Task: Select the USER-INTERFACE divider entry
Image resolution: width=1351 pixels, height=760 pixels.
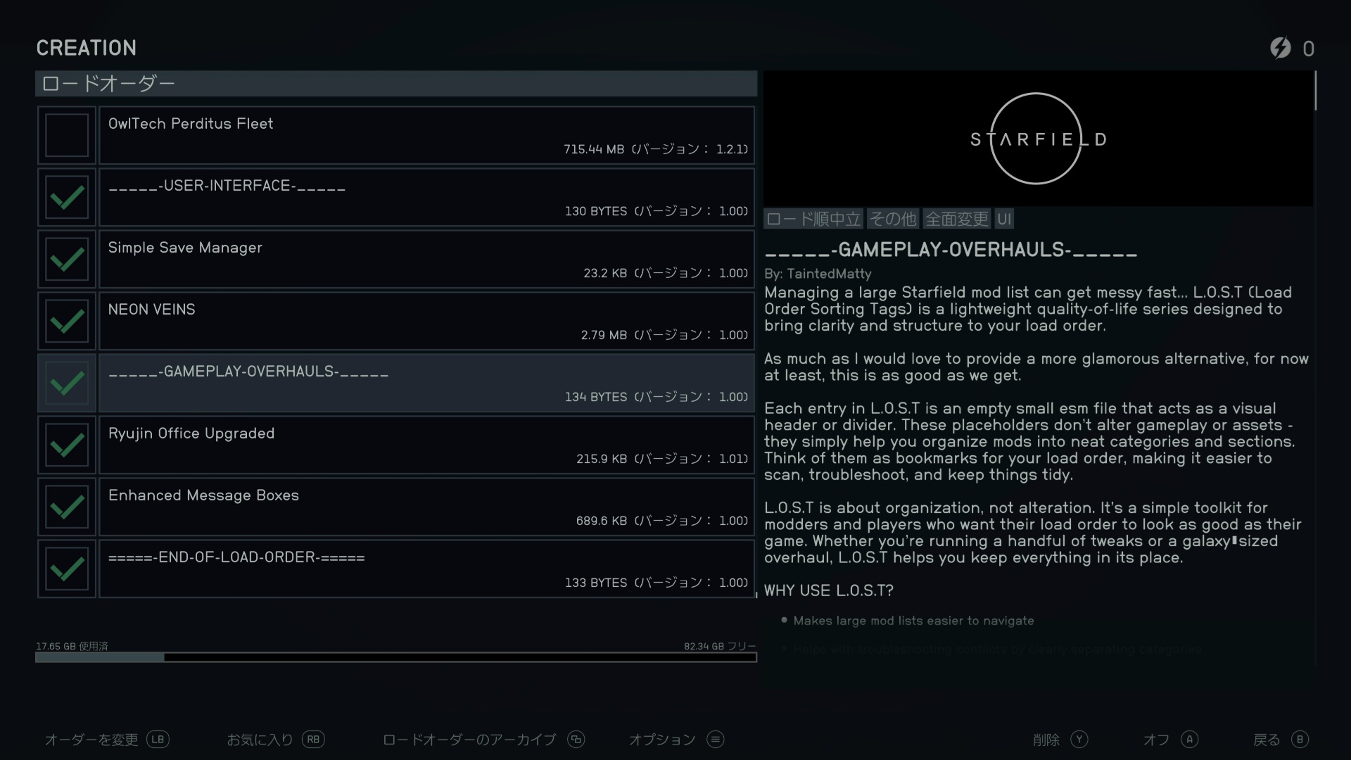Action: click(426, 197)
